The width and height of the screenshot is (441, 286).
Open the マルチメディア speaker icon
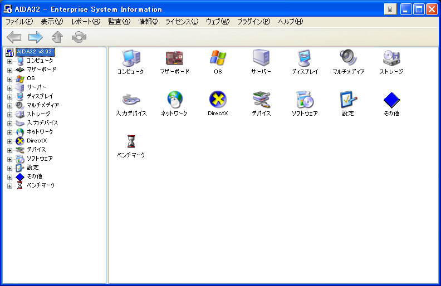348,58
